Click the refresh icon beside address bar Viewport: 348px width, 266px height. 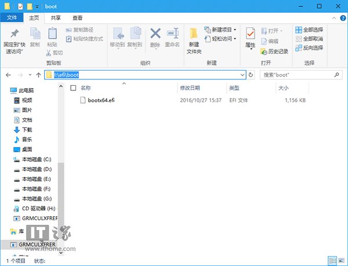[x=251, y=75]
